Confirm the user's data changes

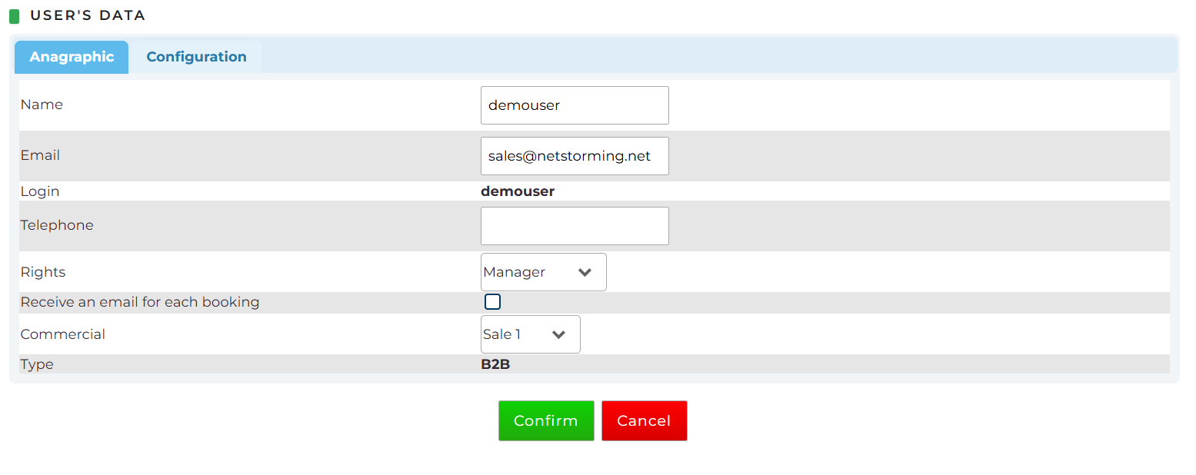pos(546,420)
